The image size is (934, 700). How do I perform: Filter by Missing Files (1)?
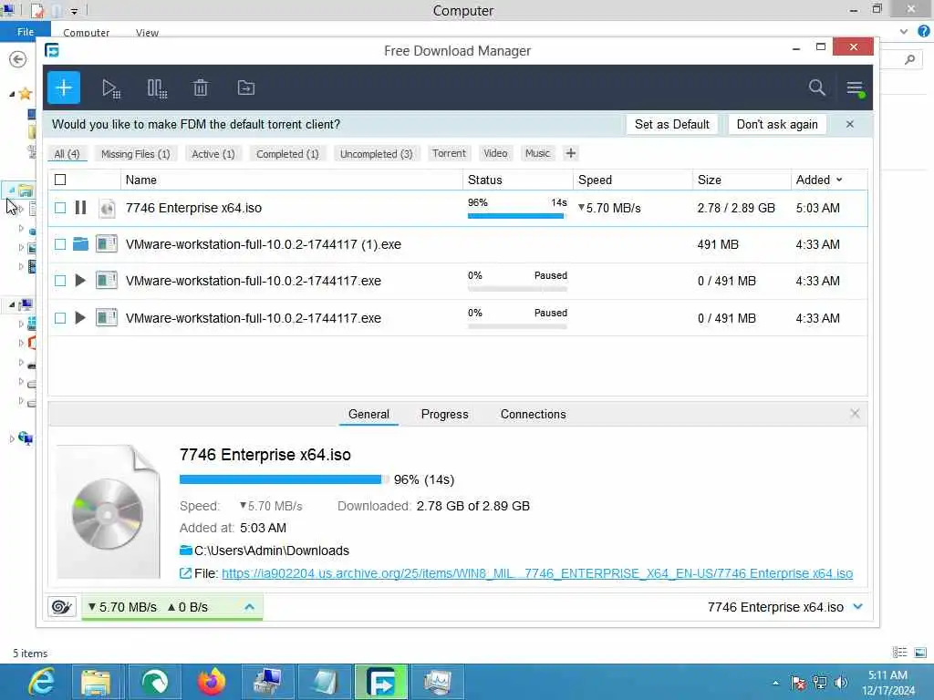click(135, 153)
